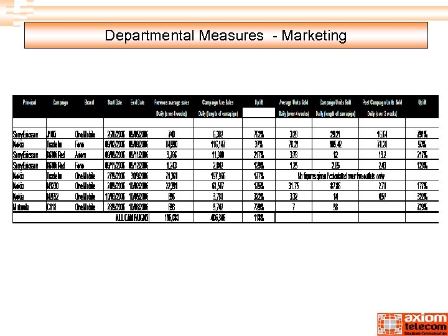This screenshot has width=448, height=336.
Task: Select the '50%' uplift cell
Action: 422,144
